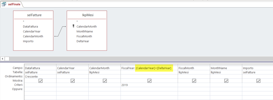
Task: Select the join line between tables
Action: click(60, 31)
